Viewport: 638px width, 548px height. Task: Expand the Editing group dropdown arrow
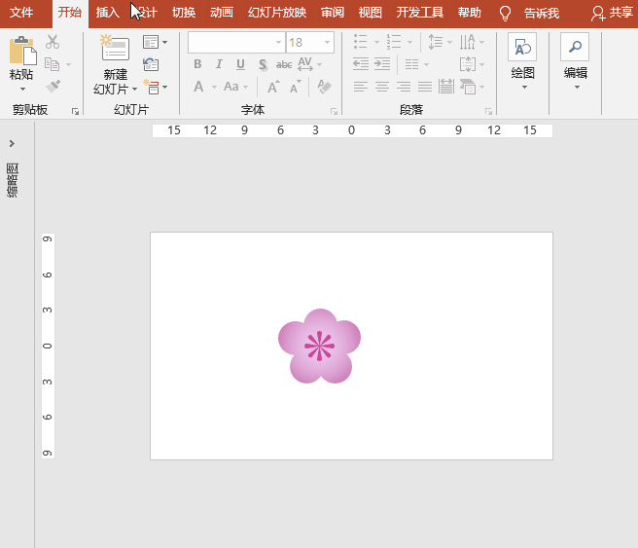pos(577,88)
